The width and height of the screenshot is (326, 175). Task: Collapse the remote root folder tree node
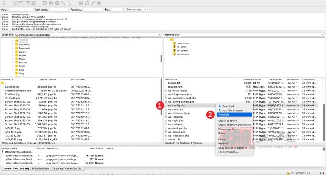point(167,39)
